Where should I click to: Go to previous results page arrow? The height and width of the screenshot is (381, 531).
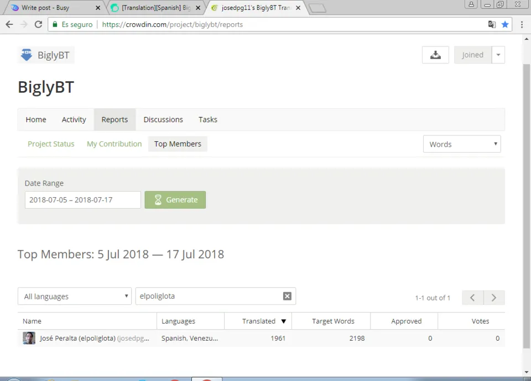[472, 298]
